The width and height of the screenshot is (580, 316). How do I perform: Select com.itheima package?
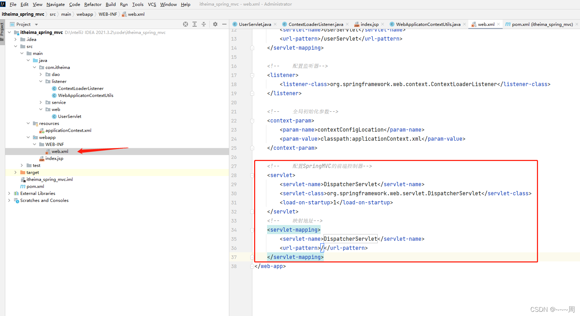pyautogui.click(x=58, y=67)
